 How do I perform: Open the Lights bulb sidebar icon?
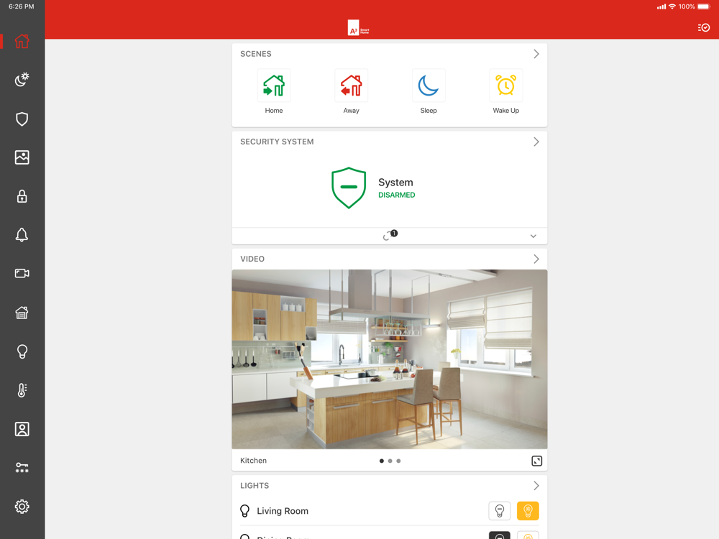(x=22, y=351)
